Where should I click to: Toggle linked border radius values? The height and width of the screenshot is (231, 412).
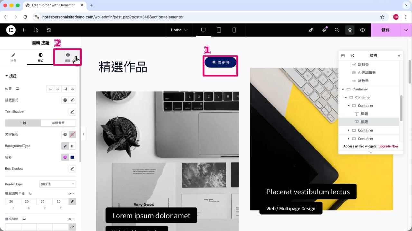pos(72,201)
